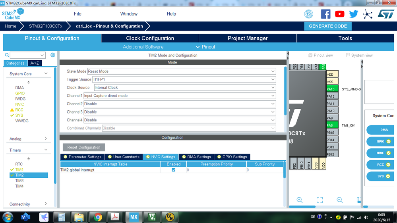
Task: Click the volume icon in the tray
Action: [x=366, y=217]
